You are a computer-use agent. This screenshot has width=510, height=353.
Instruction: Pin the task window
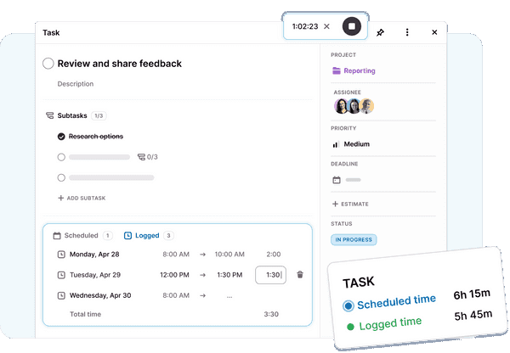[380, 32]
